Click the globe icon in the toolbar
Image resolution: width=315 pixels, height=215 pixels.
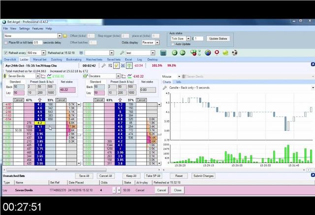[x=208, y=53]
